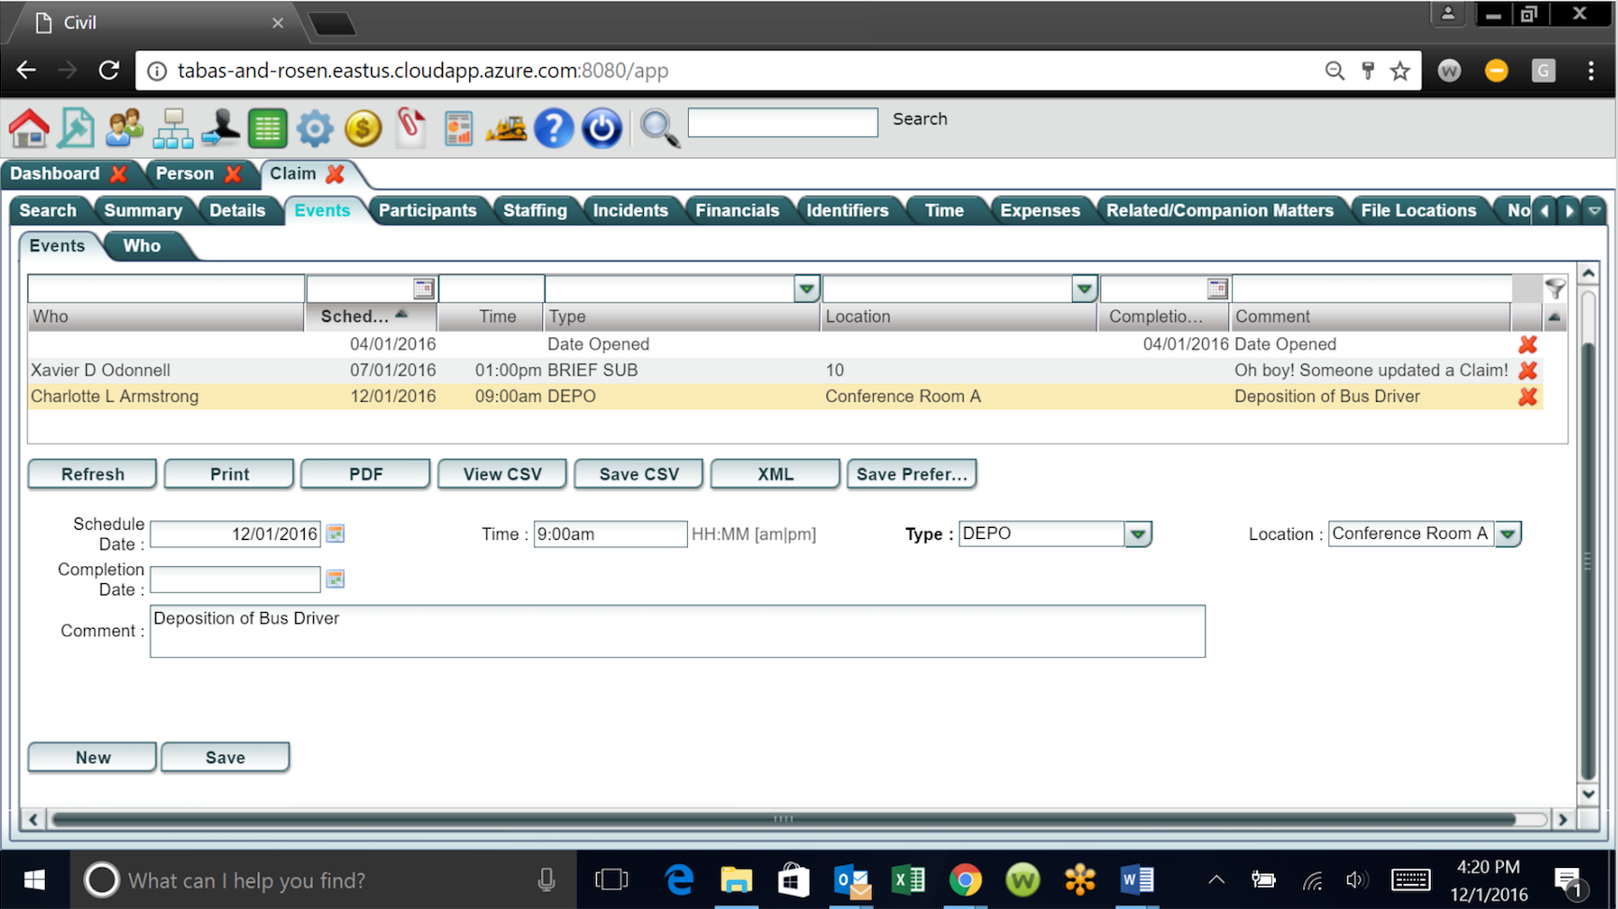Image resolution: width=1618 pixels, height=909 pixels.
Task: Toggle the grid filter funnel
Action: [1555, 289]
